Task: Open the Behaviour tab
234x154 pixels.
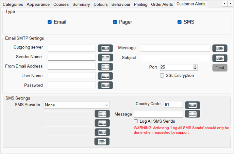Action: click(x=121, y=4)
